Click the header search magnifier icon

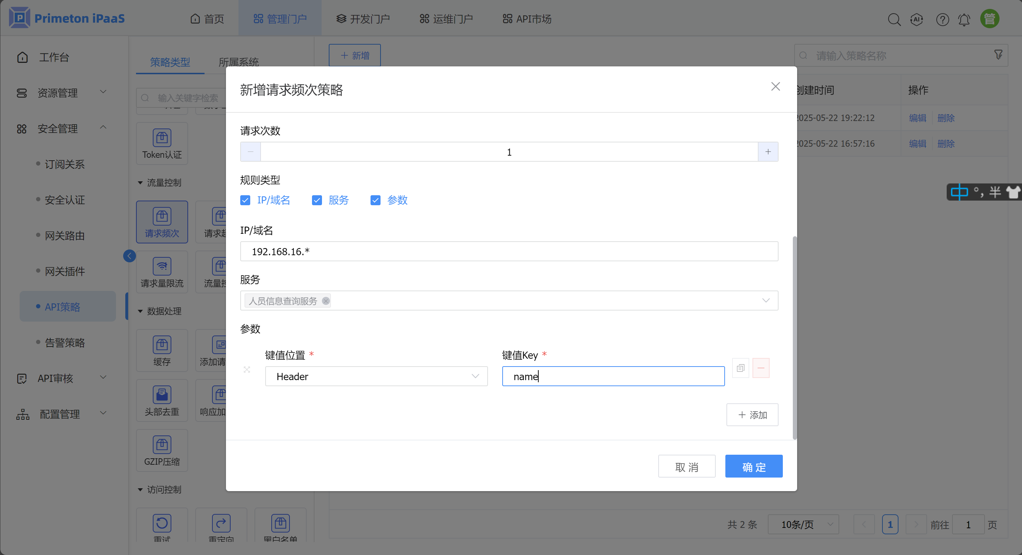894,19
